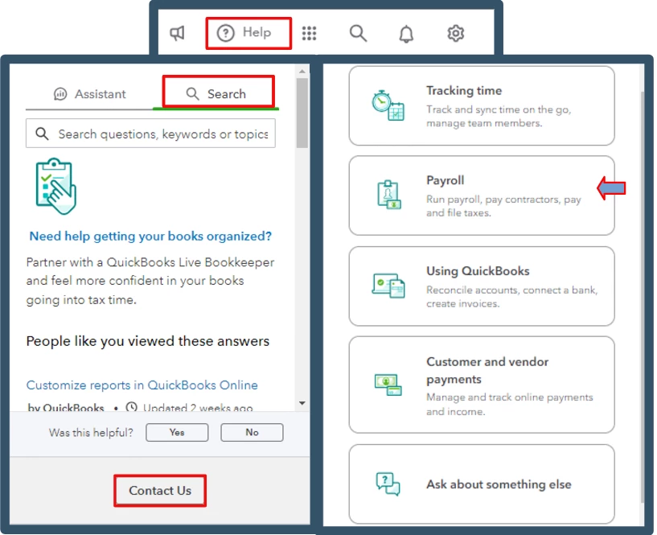Click the clipboard checklist illustration

point(56,186)
